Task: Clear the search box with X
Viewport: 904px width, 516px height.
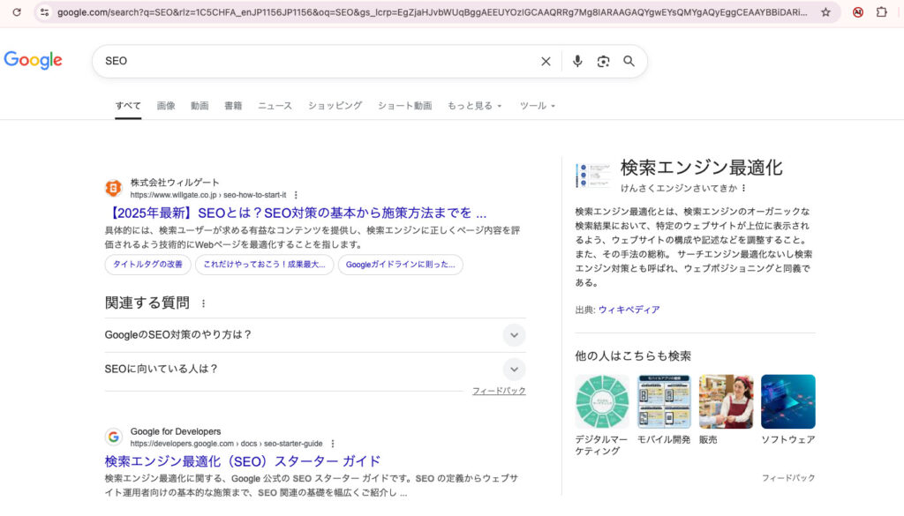Action: click(x=546, y=61)
